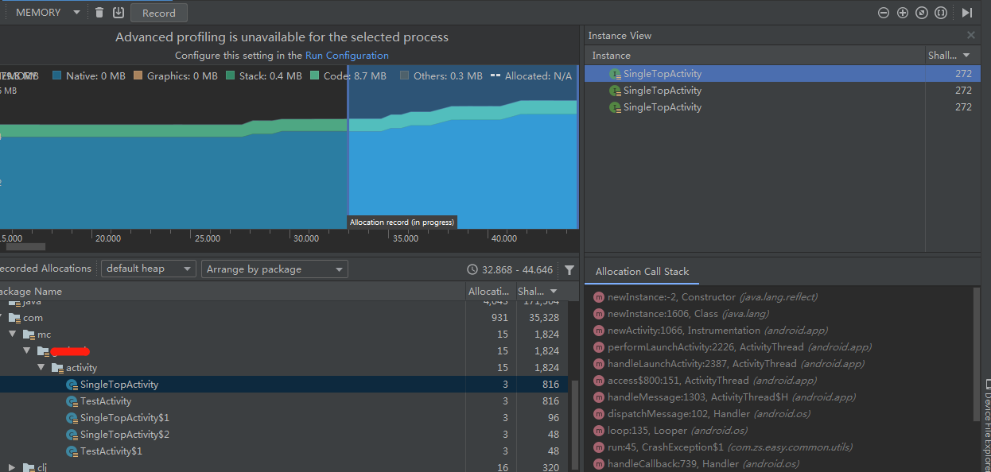
Task: Click the timeline horizontal scrollbar thumb
Action: pyautogui.click(x=26, y=247)
